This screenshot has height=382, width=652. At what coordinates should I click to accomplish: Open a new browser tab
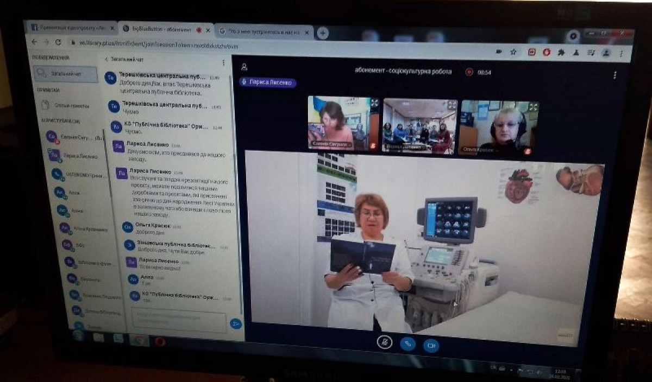(323, 33)
